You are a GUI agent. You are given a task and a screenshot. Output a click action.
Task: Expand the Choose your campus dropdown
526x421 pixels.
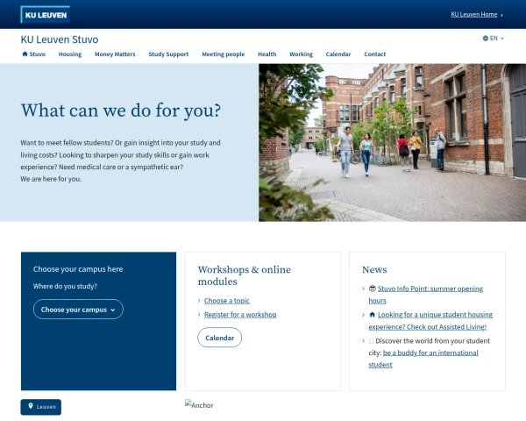78,310
